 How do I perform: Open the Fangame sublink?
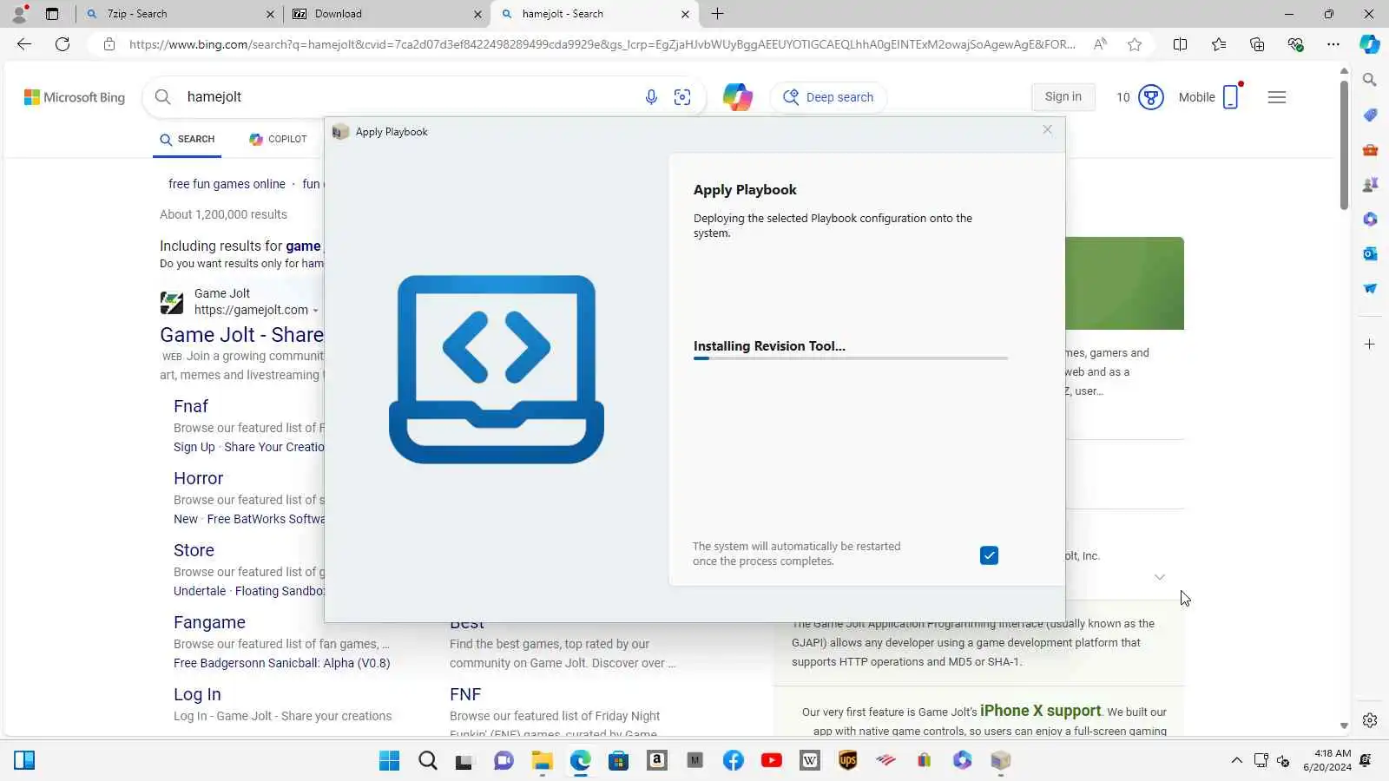point(209,622)
